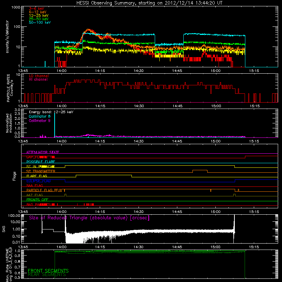Select the "SC_TRANSMITTER" flag label
This screenshot has width=282, height=282.
41,171
